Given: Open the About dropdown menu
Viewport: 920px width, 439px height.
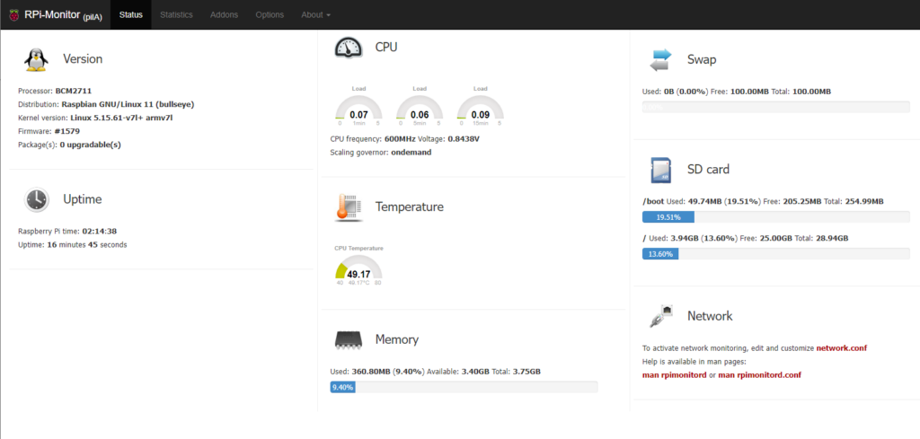Looking at the screenshot, I should click(x=315, y=14).
